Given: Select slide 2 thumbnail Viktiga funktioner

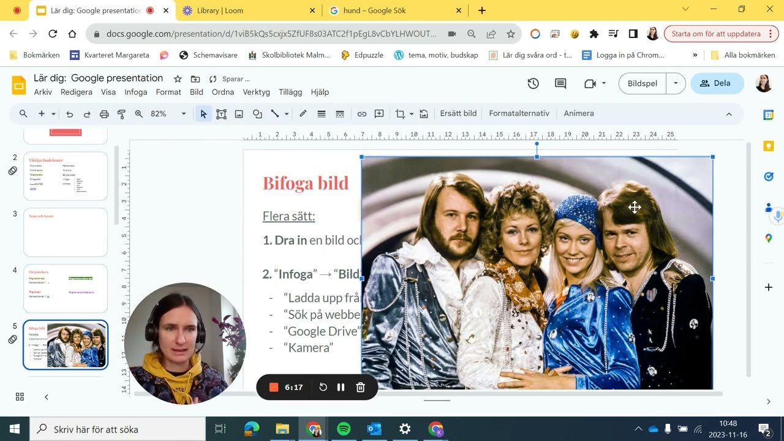Looking at the screenshot, I should click(66, 176).
